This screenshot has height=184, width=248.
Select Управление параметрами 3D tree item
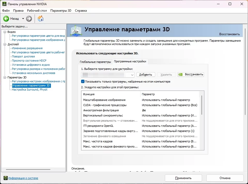coord(31,86)
